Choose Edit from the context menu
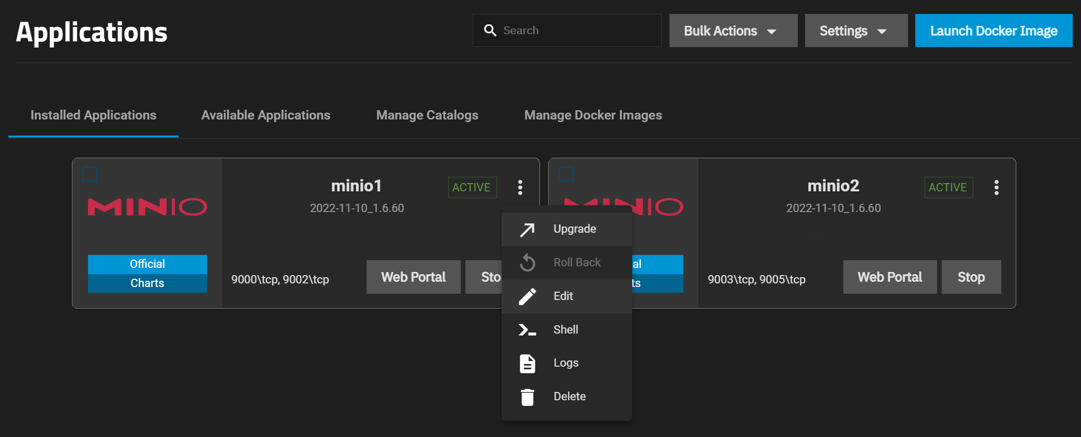The height and width of the screenshot is (437, 1081). coord(567,296)
